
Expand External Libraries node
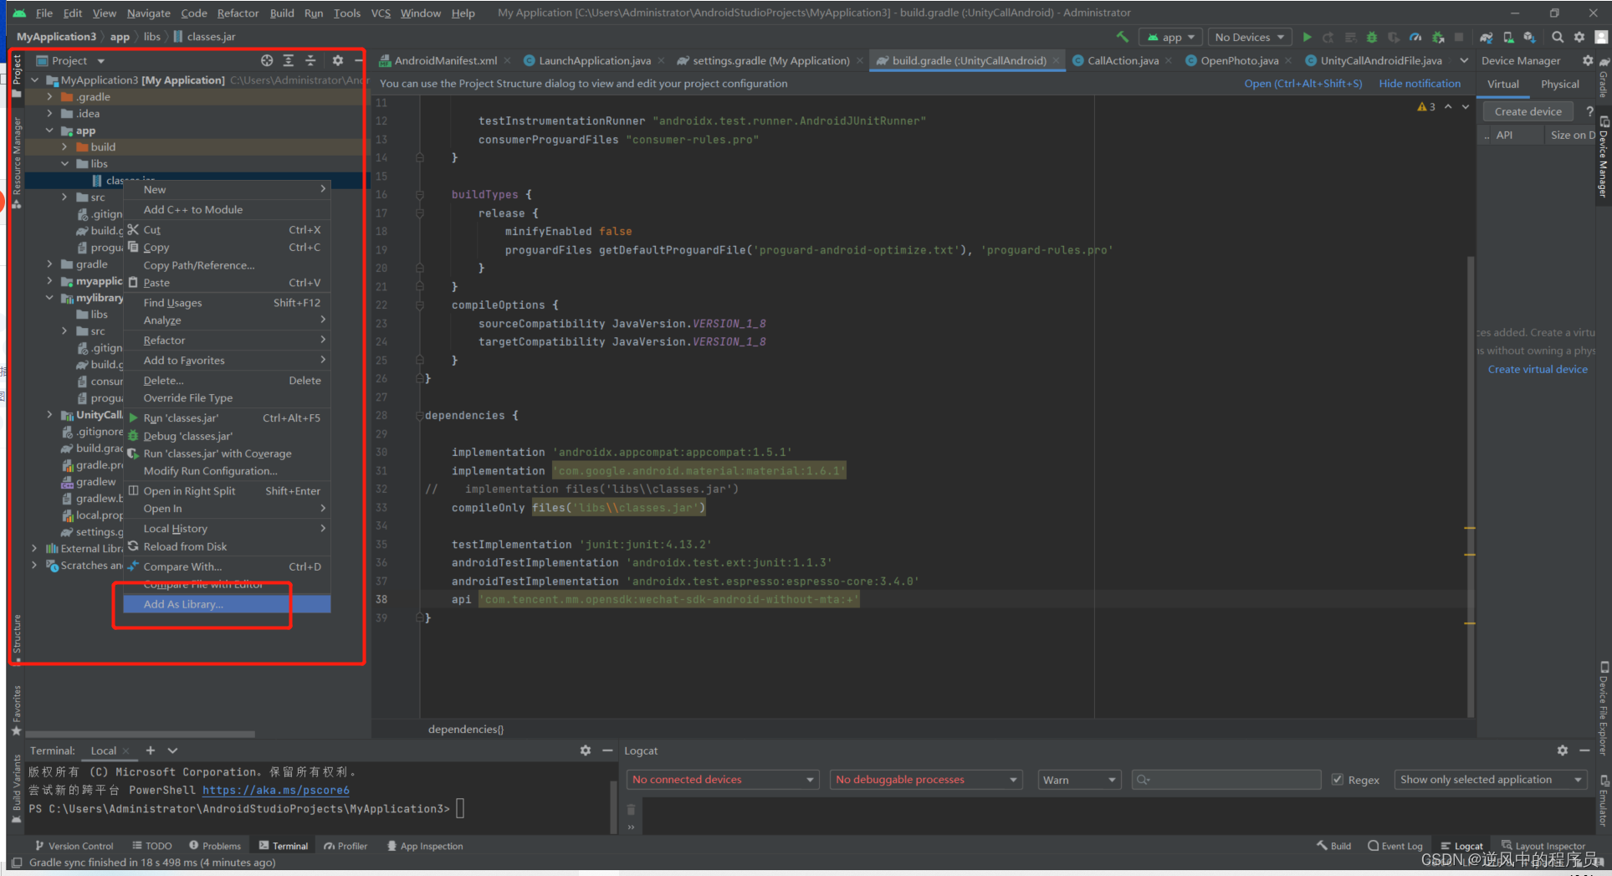[x=34, y=549]
